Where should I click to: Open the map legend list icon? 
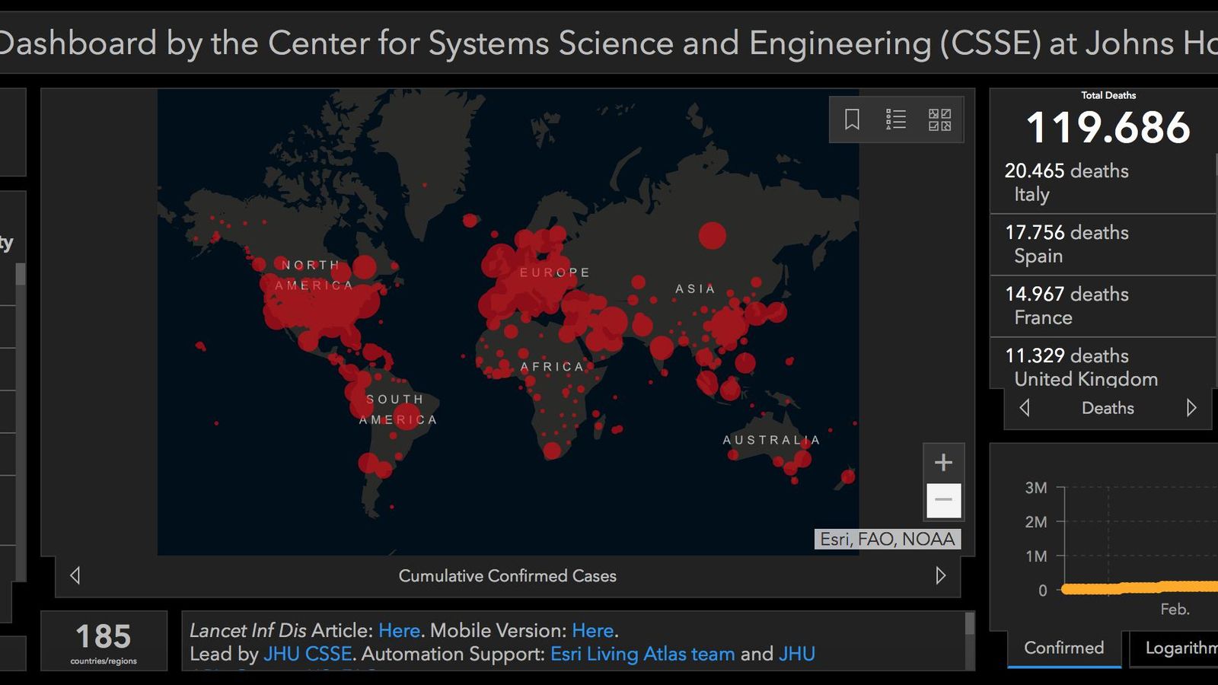click(x=896, y=119)
